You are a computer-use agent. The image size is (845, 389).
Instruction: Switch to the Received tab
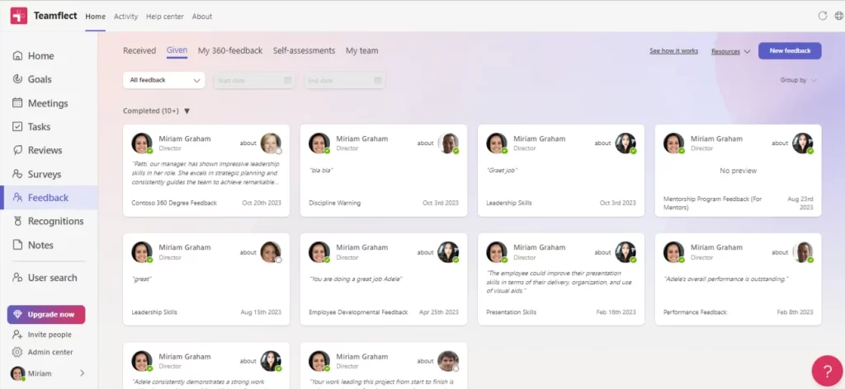tap(139, 50)
